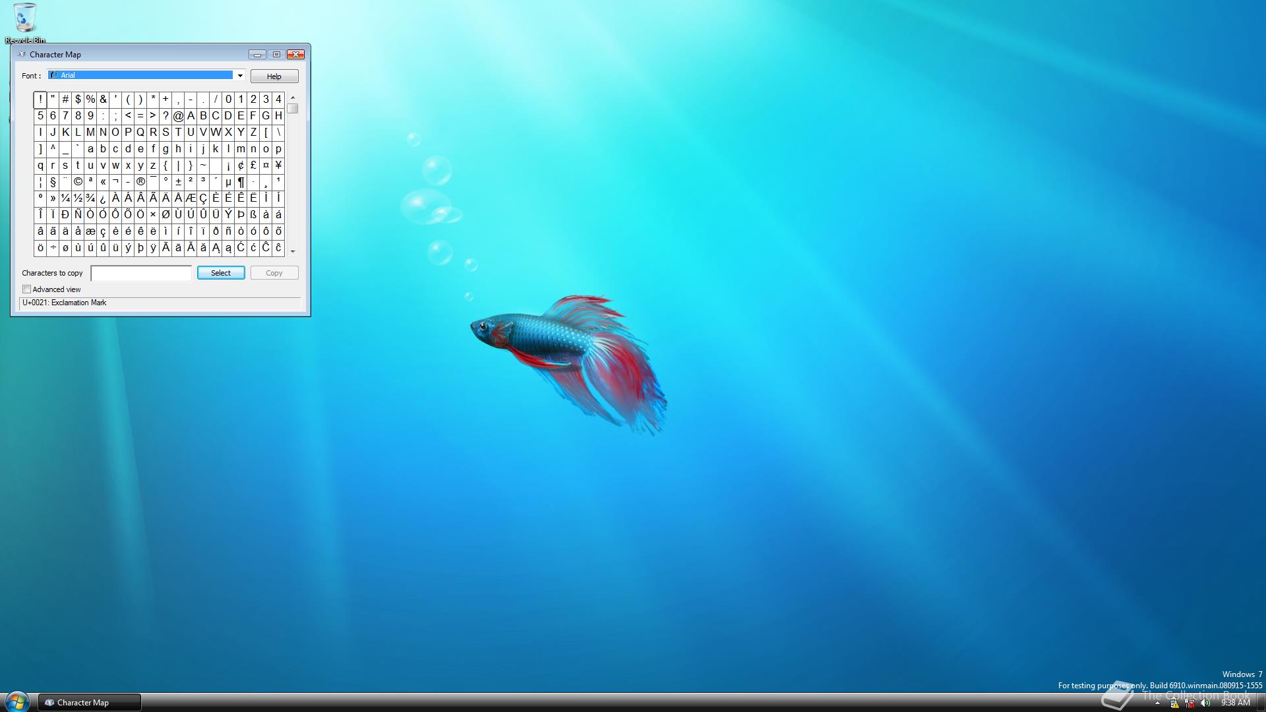
Task: Open the security alert tray icon
Action: pos(1174,703)
